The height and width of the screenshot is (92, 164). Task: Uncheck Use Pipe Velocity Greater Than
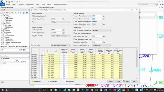tap(74, 39)
